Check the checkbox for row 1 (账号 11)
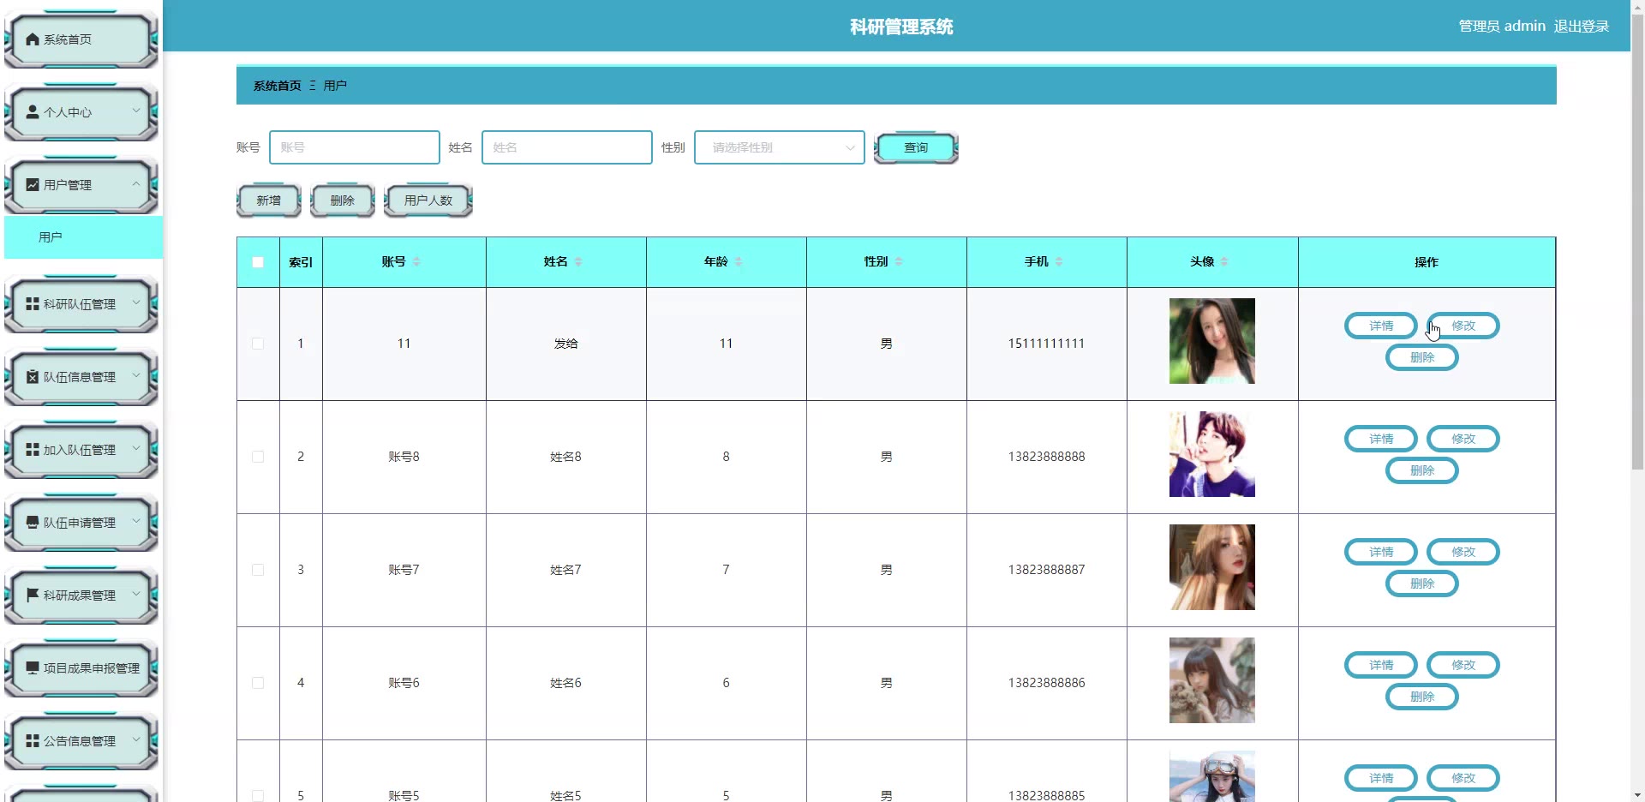This screenshot has height=802, width=1645. tap(258, 344)
